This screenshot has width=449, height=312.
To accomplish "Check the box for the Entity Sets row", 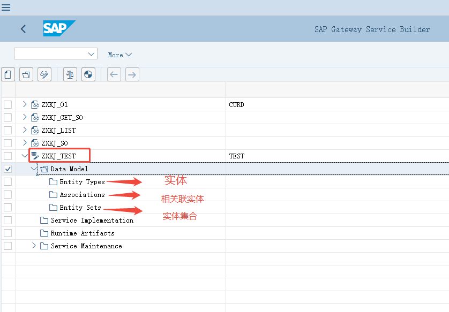I will (8, 207).
